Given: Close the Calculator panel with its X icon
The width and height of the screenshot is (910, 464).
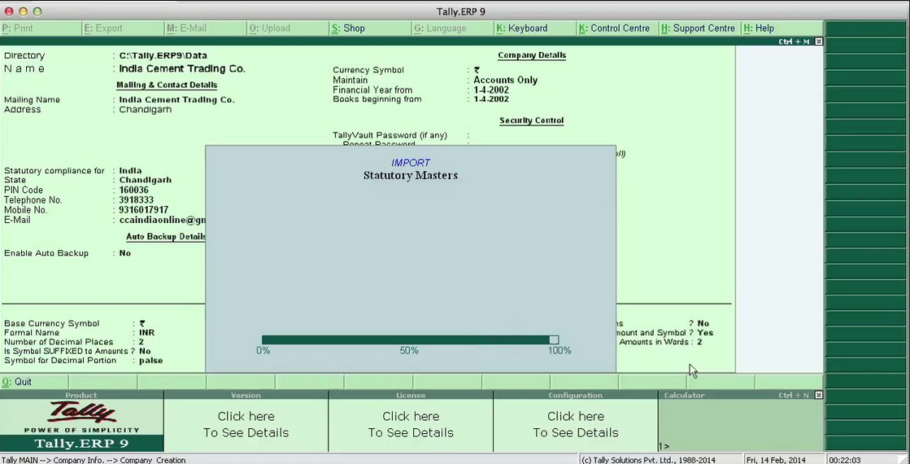Looking at the screenshot, I should 818,395.
